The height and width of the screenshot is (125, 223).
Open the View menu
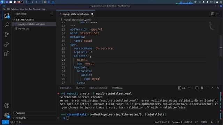coord(22,9)
